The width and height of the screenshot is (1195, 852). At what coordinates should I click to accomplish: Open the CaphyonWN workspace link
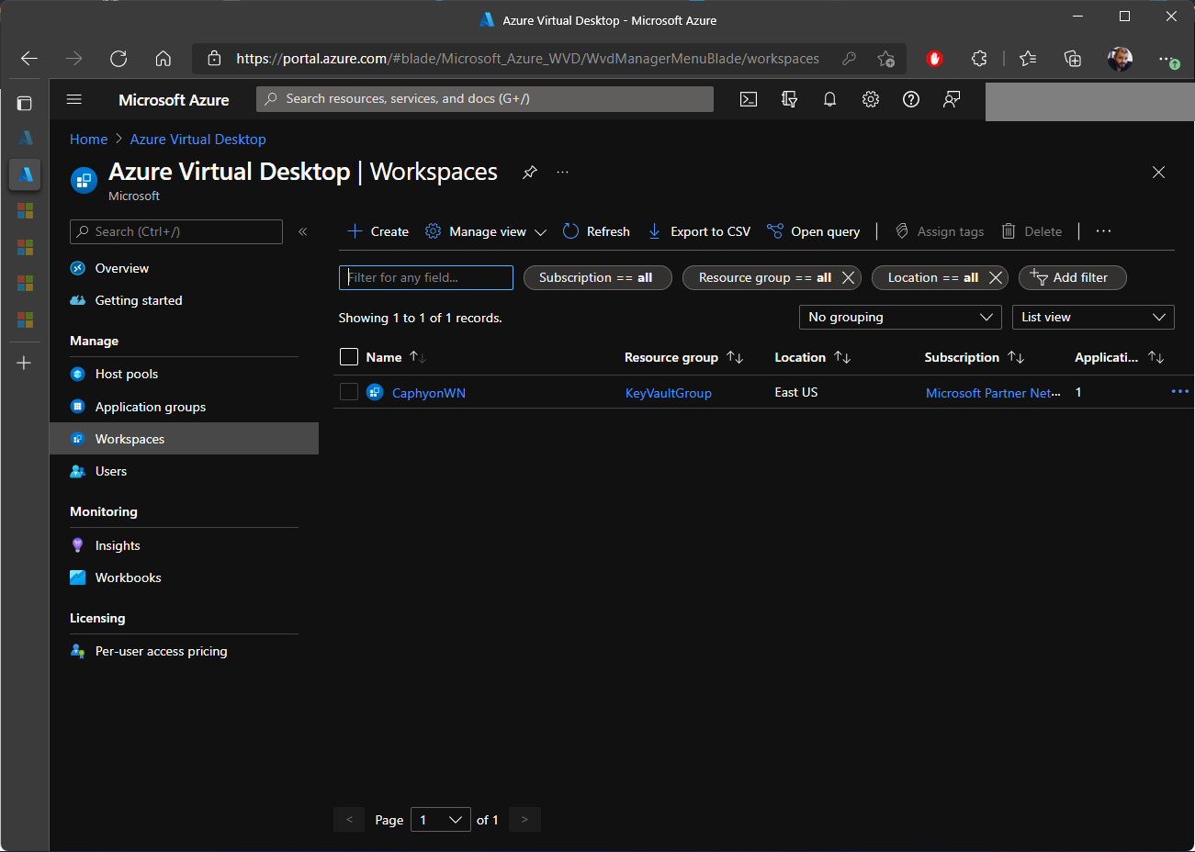point(428,393)
